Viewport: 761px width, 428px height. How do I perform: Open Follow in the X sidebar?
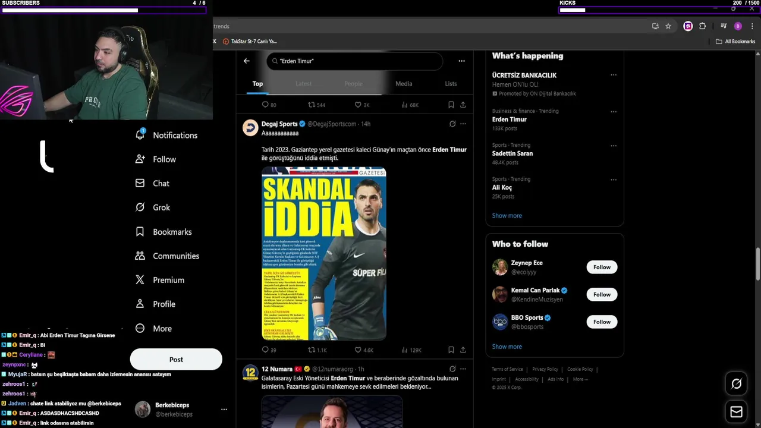(x=156, y=159)
